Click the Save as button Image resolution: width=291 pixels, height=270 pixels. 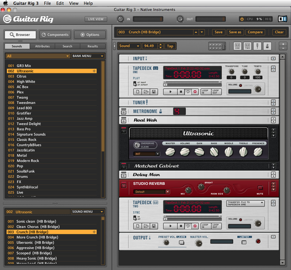pos(235,32)
